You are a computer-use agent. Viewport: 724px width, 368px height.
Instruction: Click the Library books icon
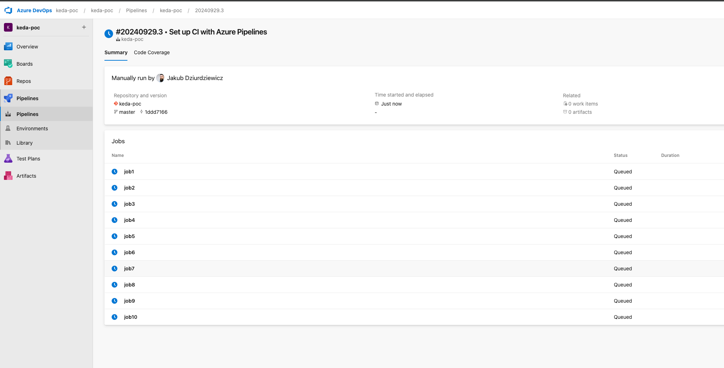click(x=8, y=143)
